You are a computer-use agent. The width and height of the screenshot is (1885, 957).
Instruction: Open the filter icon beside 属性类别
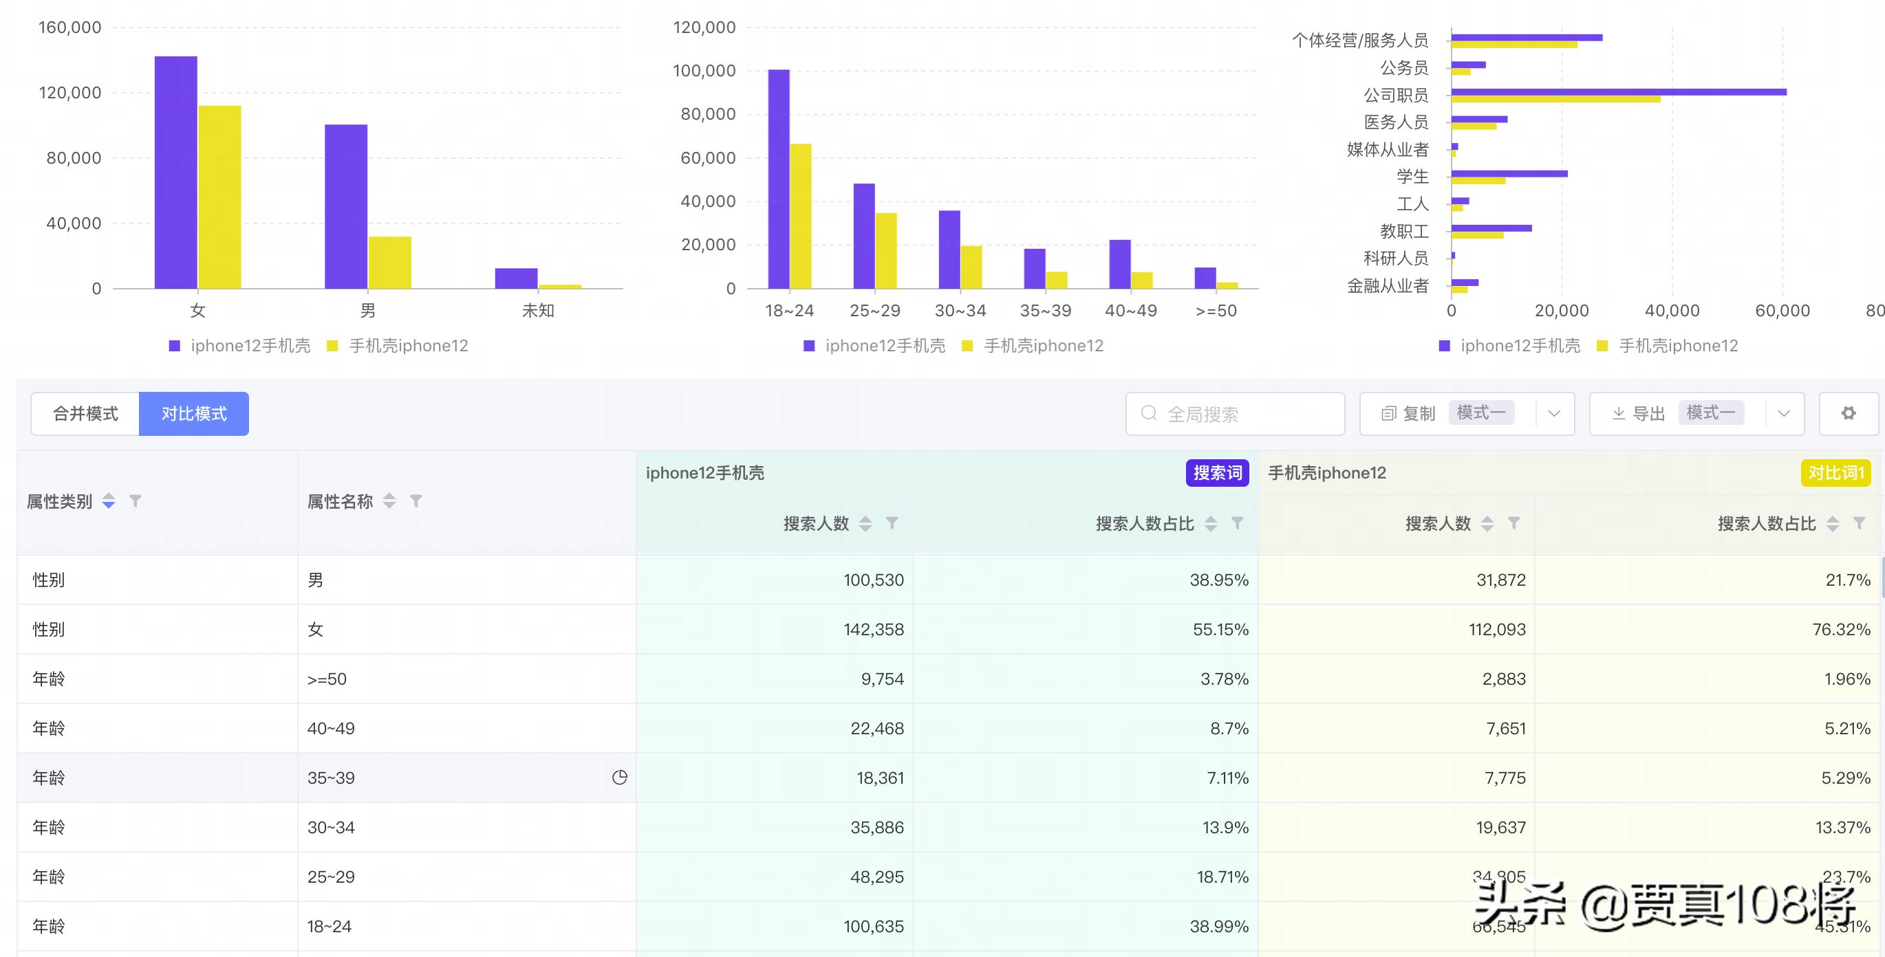(136, 500)
